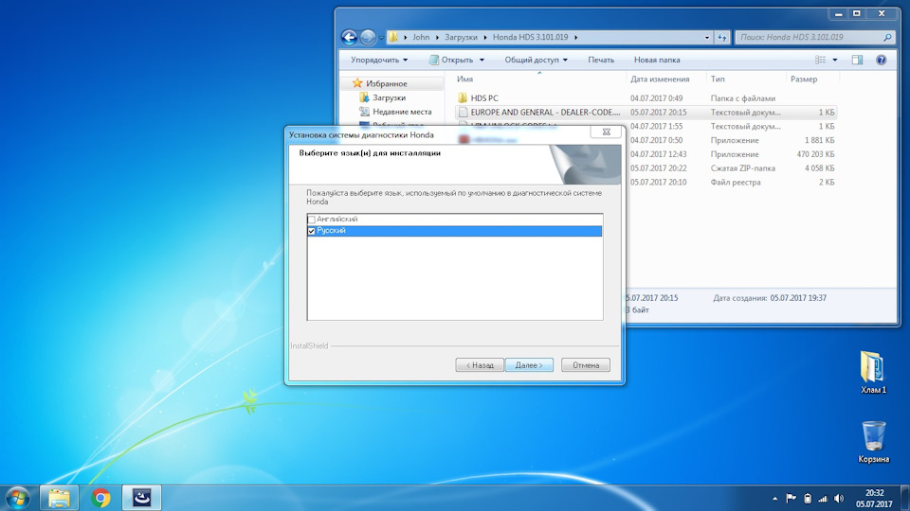The height and width of the screenshot is (511, 910).
Task: Select the John breadcrumb in the address bar
Action: click(x=421, y=37)
